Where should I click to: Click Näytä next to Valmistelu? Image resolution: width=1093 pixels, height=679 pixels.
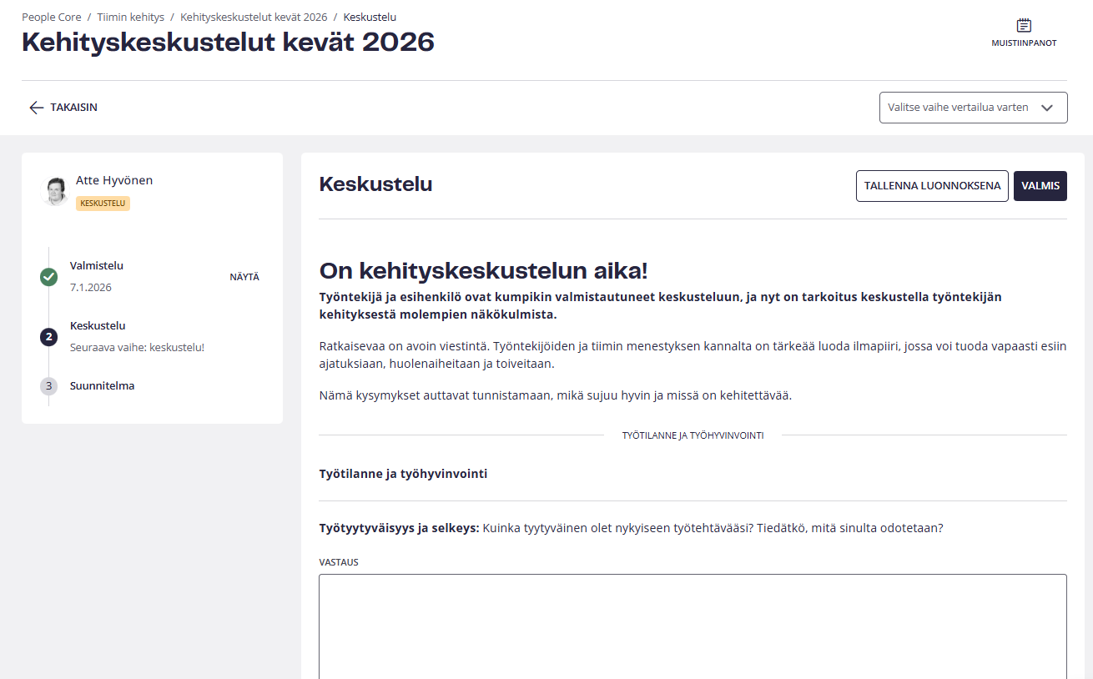point(244,277)
